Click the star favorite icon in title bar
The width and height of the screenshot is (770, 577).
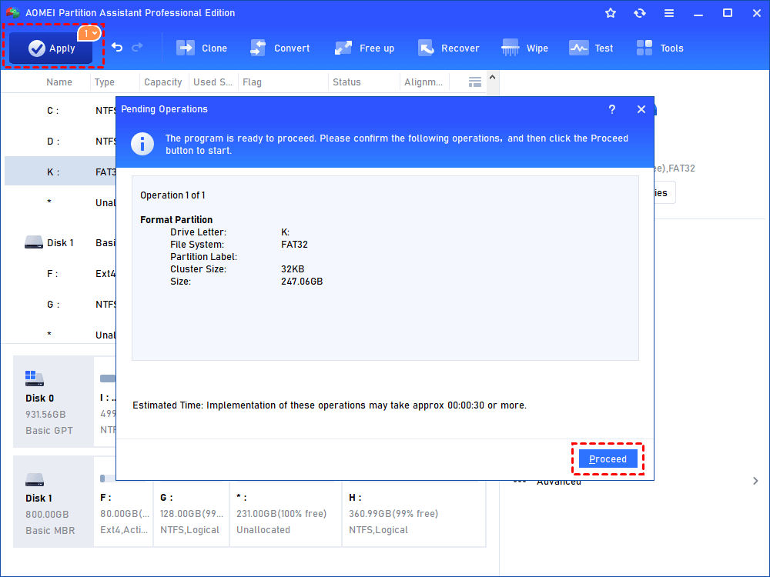(611, 13)
